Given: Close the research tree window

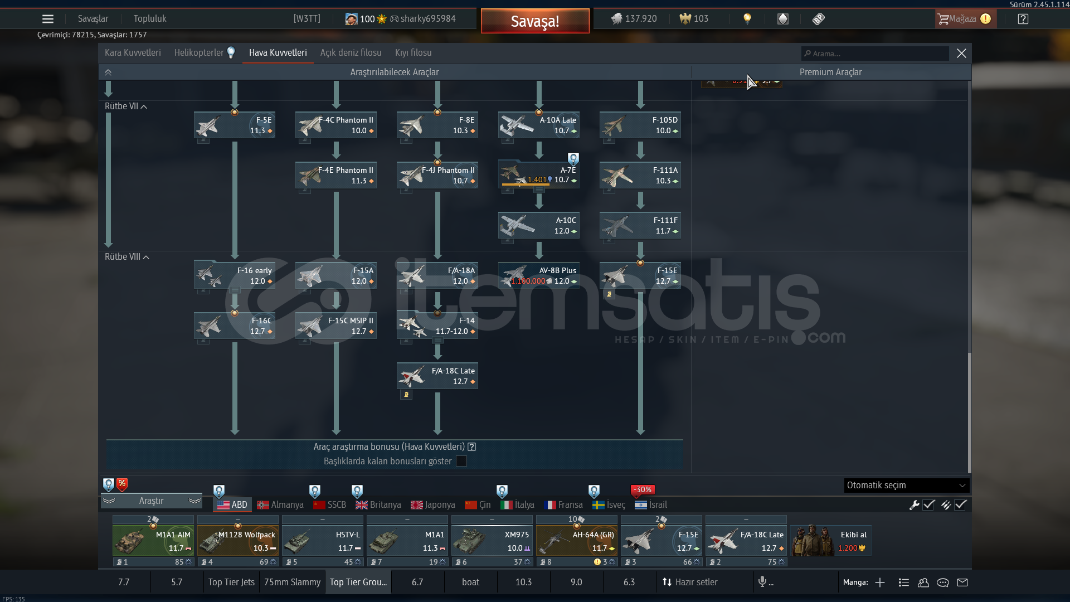Looking at the screenshot, I should tap(961, 54).
